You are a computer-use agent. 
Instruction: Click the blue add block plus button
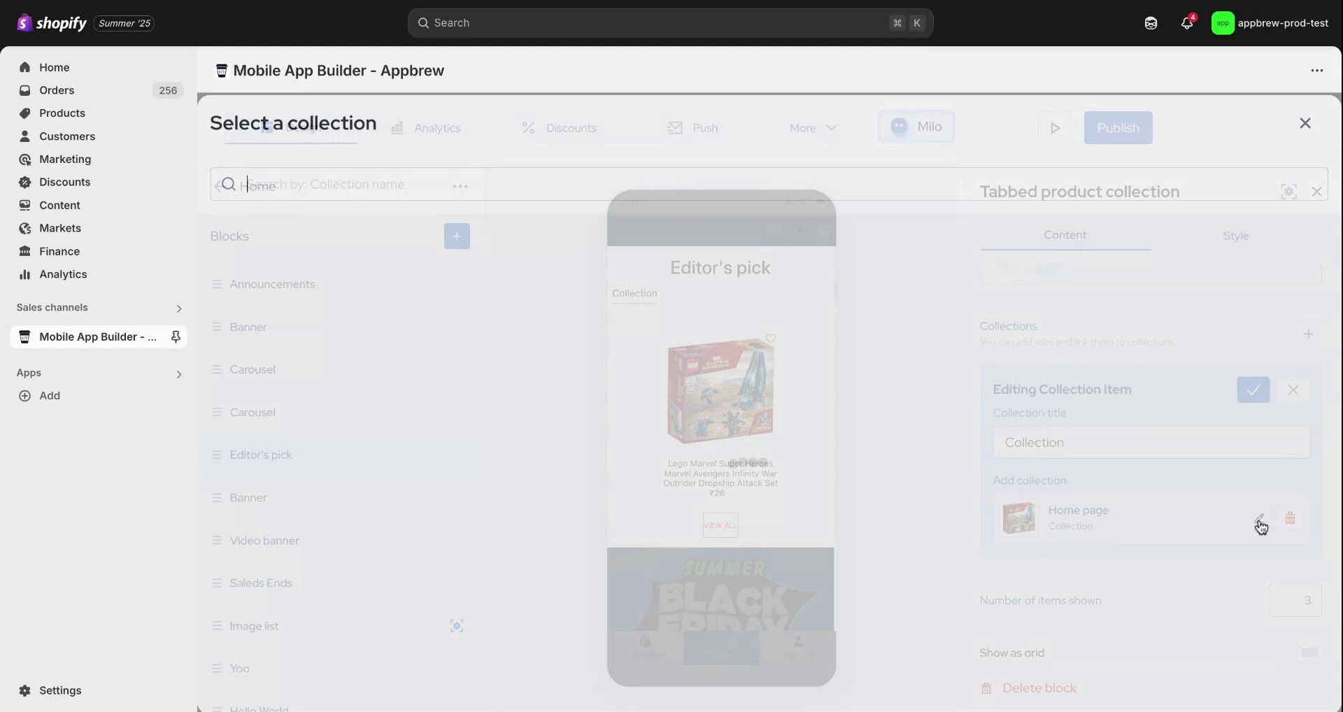point(457,236)
